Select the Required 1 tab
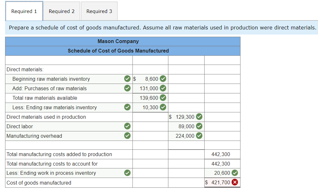The width and height of the screenshot is (318, 189). pos(24,11)
